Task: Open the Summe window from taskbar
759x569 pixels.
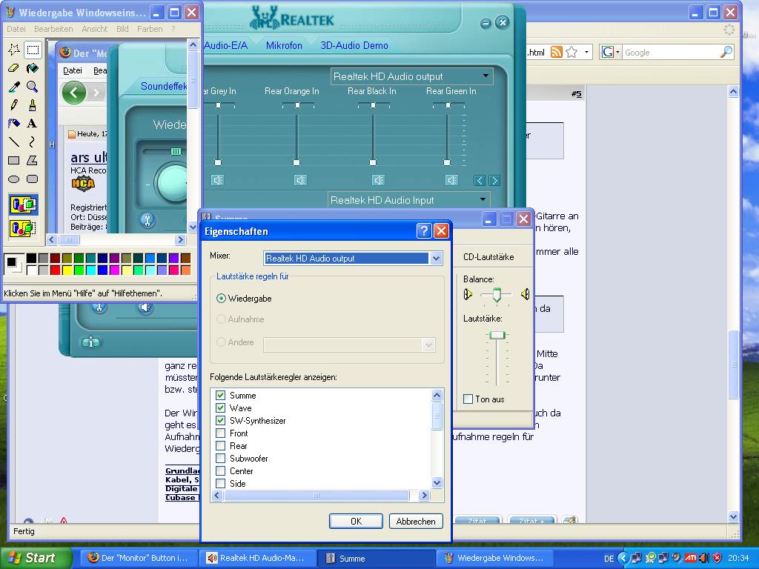Action: click(375, 558)
